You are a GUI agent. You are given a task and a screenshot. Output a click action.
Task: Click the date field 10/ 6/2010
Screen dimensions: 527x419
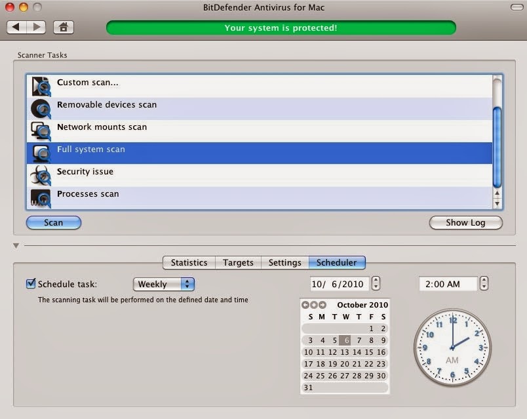(340, 284)
